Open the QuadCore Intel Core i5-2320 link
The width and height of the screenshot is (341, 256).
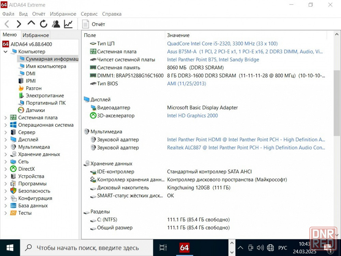pyautogui.click(x=222, y=44)
